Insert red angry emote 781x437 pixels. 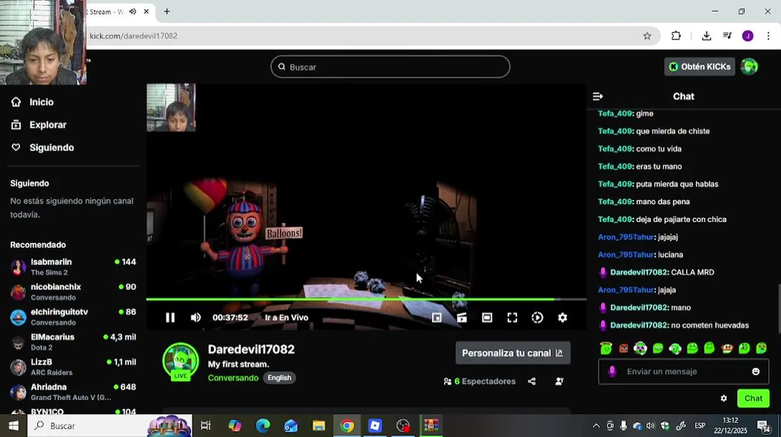(623, 348)
